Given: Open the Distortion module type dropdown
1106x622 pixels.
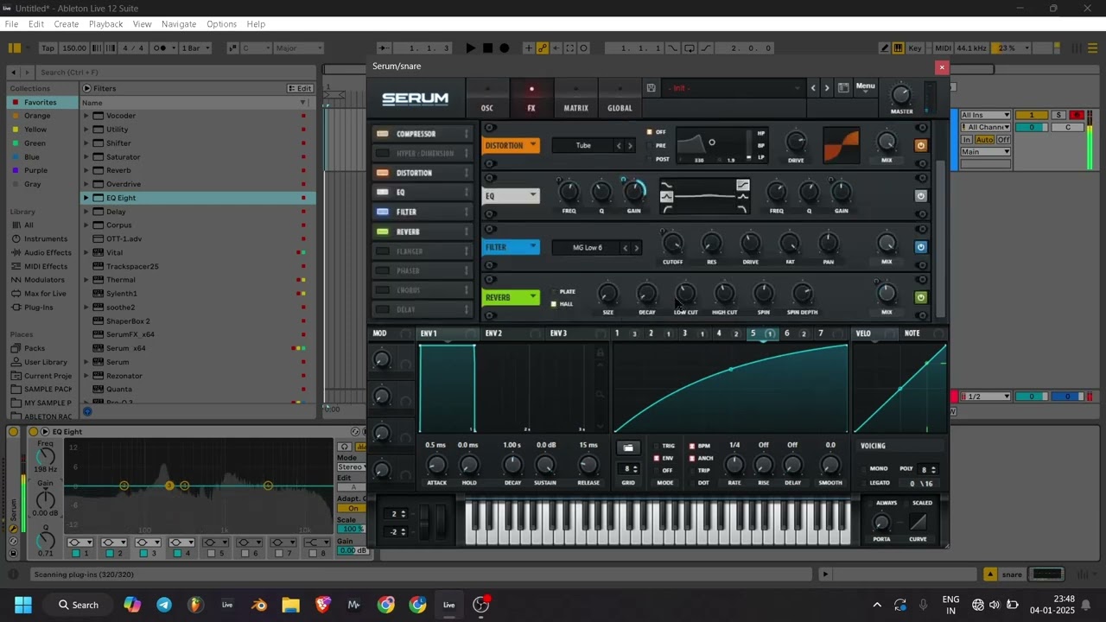Looking at the screenshot, I should [512, 145].
